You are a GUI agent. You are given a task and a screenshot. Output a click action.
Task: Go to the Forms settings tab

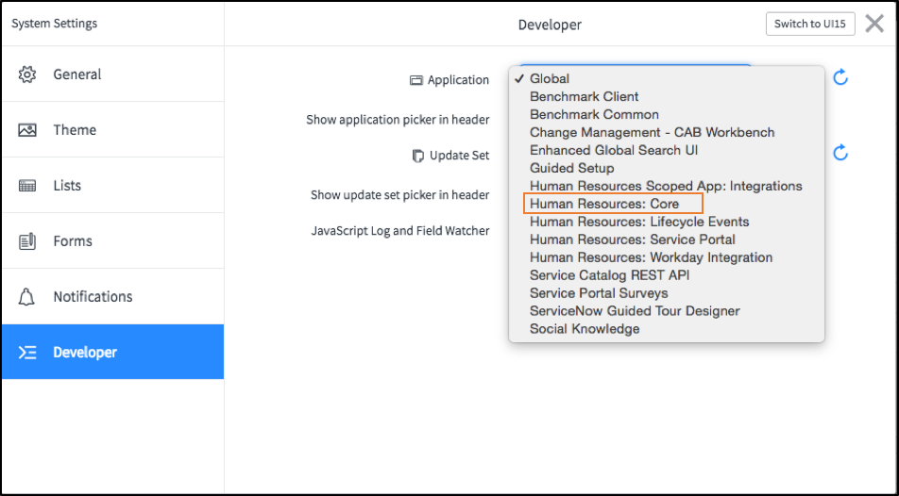(x=113, y=240)
